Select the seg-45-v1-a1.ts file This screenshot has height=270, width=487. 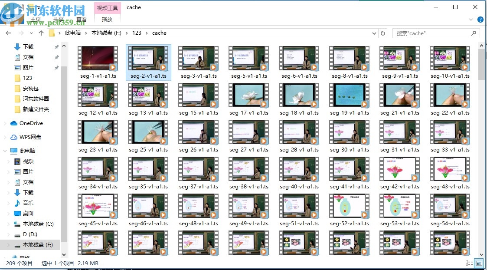[98, 210]
